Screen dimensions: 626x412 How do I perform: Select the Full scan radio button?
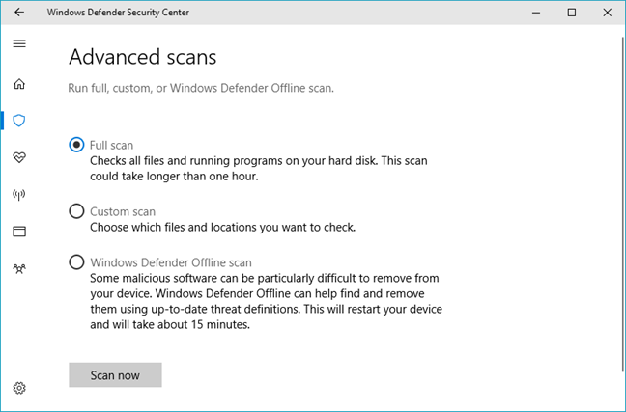coord(76,145)
